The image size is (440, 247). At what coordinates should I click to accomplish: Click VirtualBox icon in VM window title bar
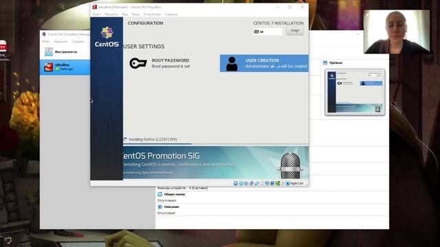pos(95,7)
